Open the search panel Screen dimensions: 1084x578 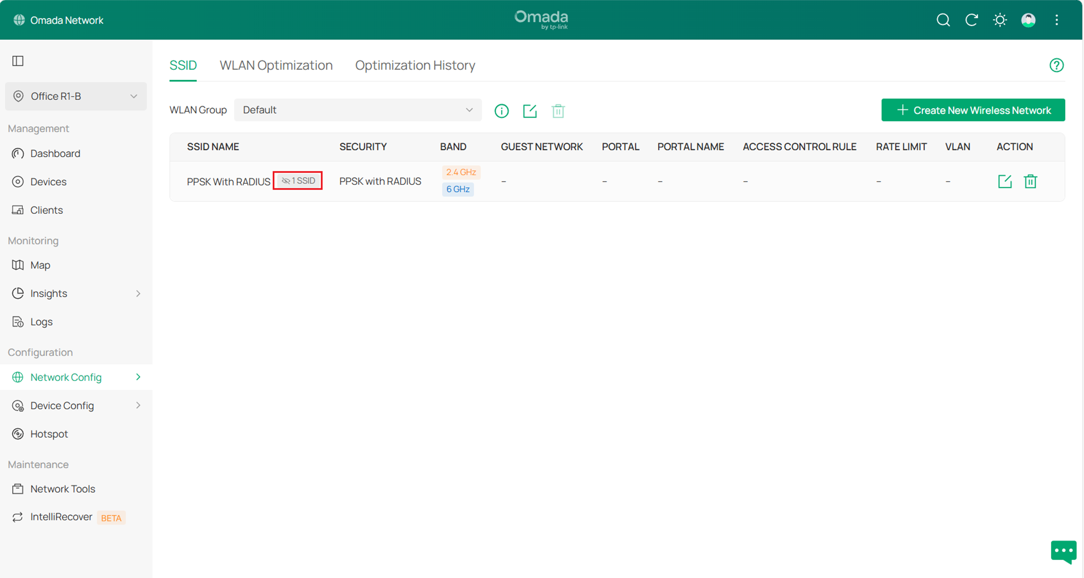pyautogui.click(x=943, y=20)
